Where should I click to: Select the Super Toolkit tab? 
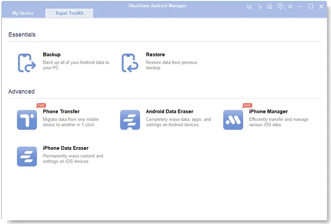tap(69, 13)
